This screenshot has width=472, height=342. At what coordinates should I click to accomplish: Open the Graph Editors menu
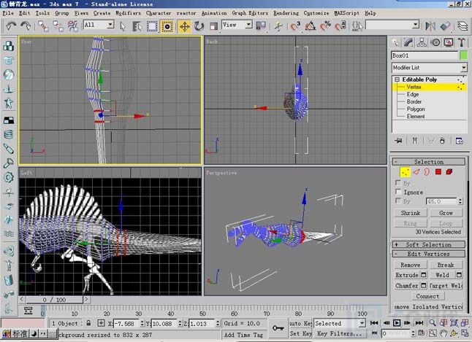(250, 13)
